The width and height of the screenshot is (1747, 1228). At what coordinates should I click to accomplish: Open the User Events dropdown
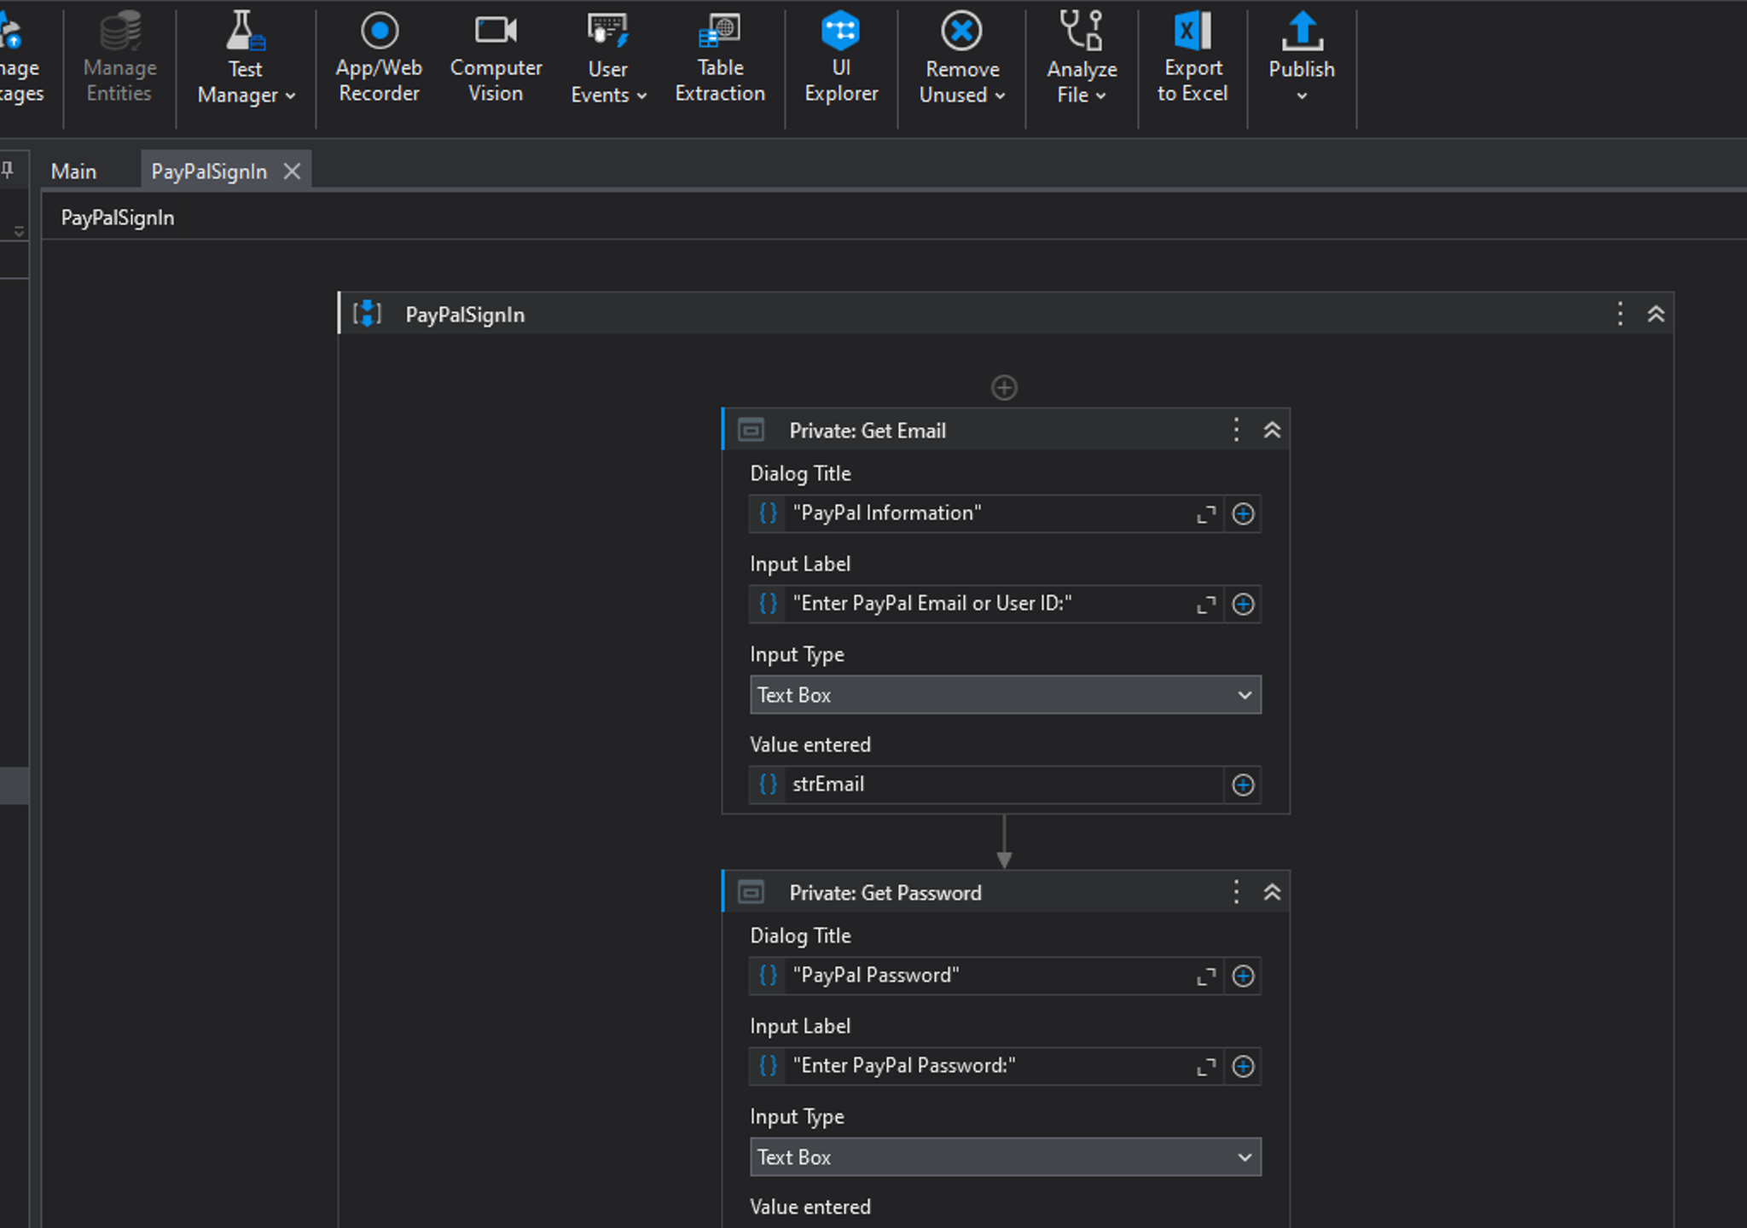(x=608, y=58)
